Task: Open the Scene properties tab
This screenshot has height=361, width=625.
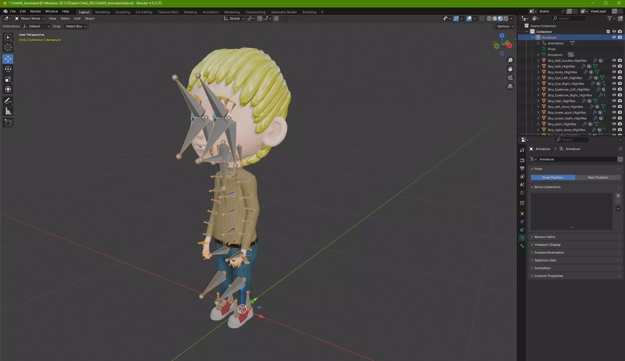Action: point(522,184)
